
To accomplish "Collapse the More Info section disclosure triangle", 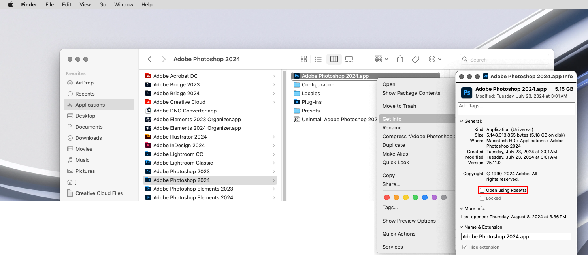I will tap(461, 208).
